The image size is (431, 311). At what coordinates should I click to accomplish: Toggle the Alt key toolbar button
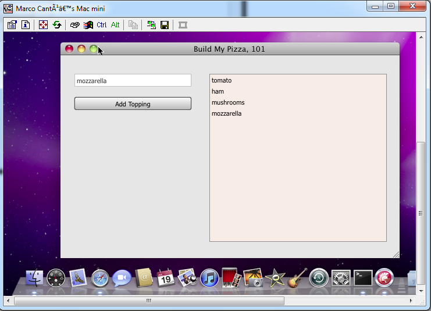coord(115,25)
